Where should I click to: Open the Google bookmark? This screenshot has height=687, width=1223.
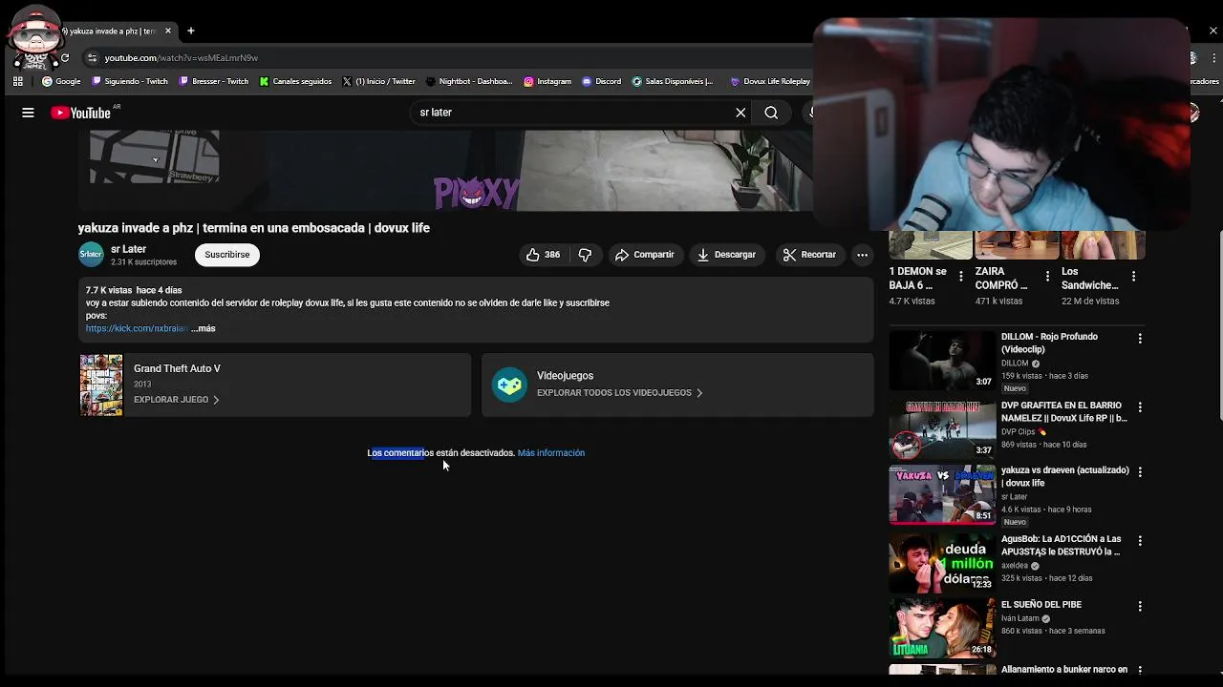(61, 81)
